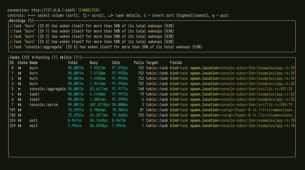Click the warning icon for burn ID 0

pos(11,26)
